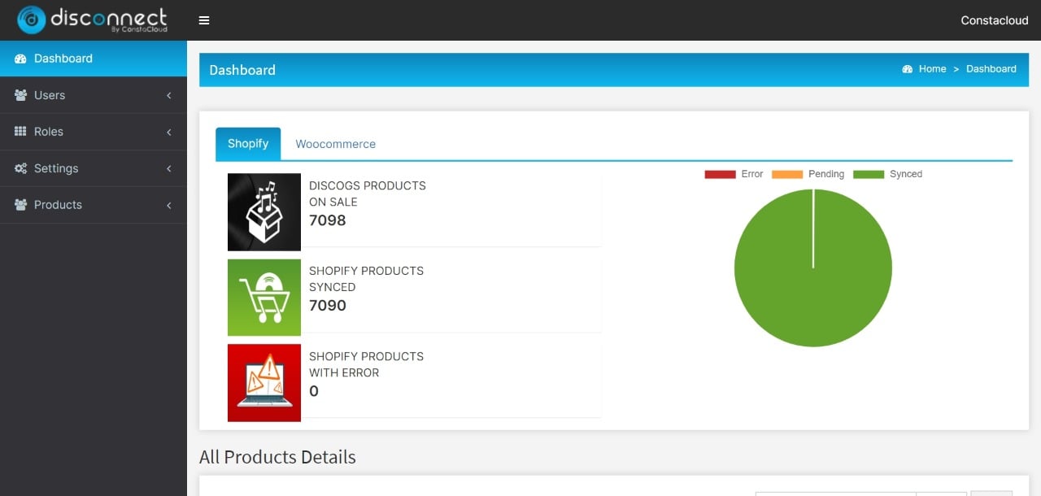
Task: Click the Error legend label text
Action: pyautogui.click(x=752, y=174)
